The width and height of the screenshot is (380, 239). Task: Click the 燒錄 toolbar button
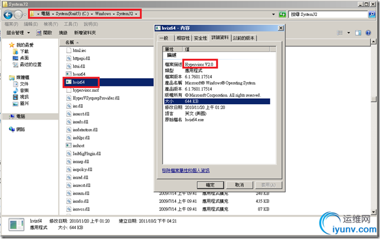63,33
